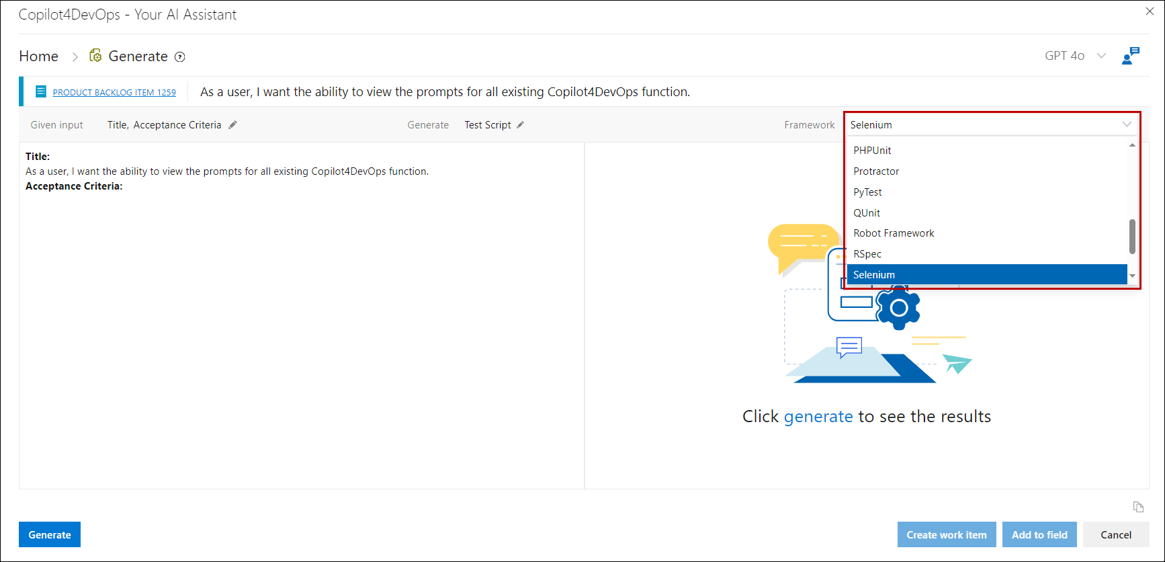This screenshot has width=1165, height=562.
Task: Click the 'Framework' label
Action: point(809,125)
